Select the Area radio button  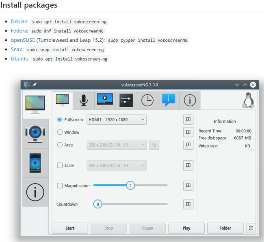pos(60,145)
